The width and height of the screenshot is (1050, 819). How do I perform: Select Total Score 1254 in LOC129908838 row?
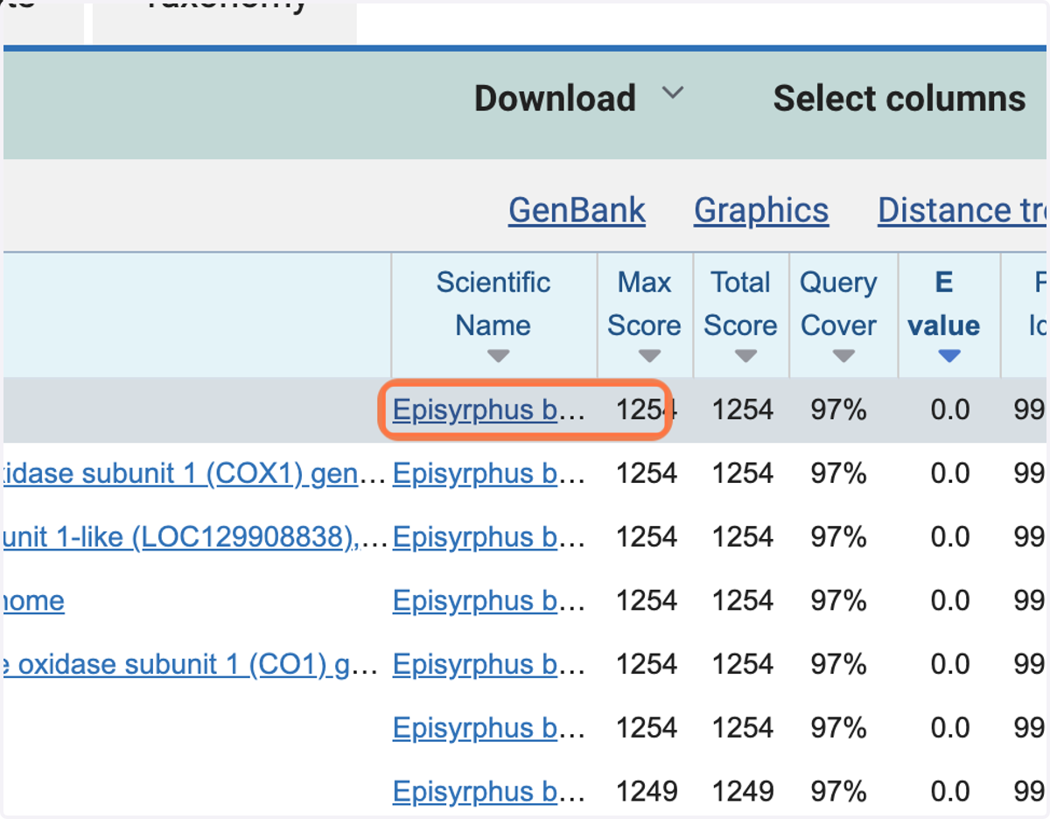pyautogui.click(x=743, y=537)
